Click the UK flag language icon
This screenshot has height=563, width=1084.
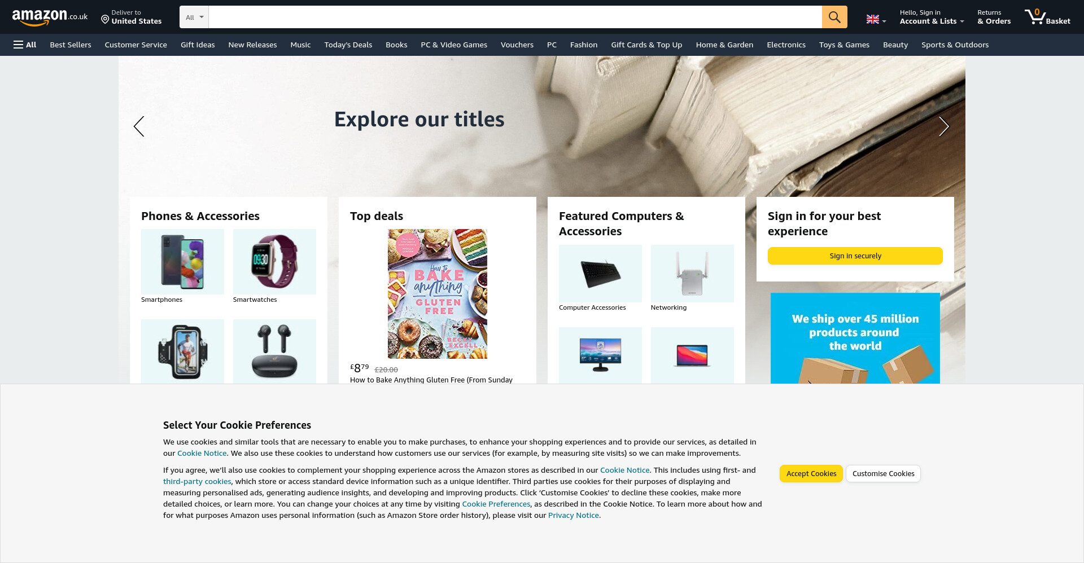(x=872, y=19)
